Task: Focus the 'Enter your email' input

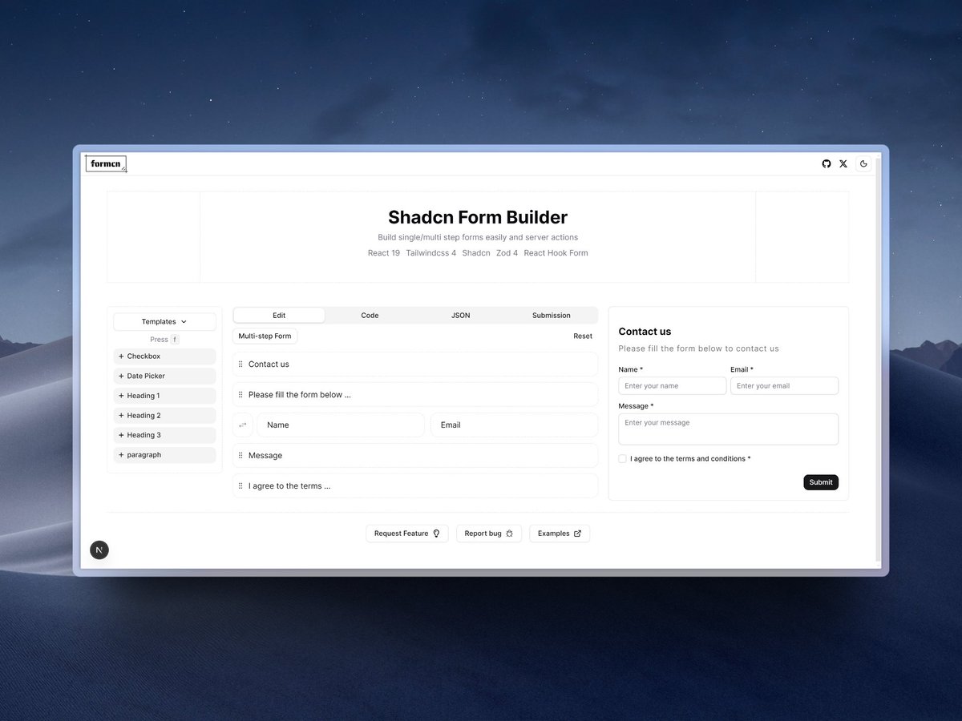Action: click(x=784, y=386)
